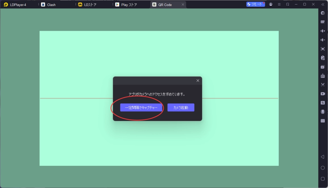Close the QR Code tab

[x=183, y=4]
